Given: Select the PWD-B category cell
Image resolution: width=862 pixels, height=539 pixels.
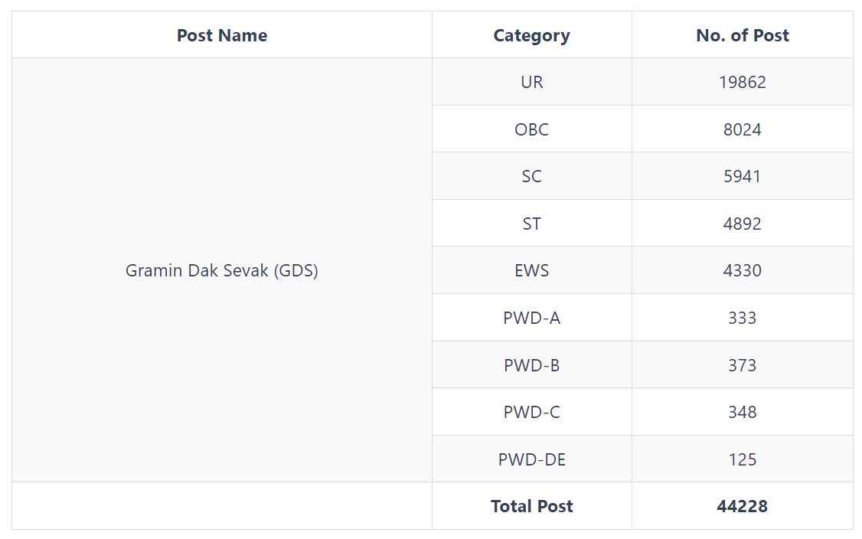Looking at the screenshot, I should click(531, 364).
